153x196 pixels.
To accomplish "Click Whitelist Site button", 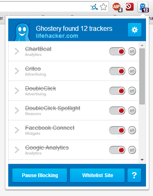I will click(97, 175).
